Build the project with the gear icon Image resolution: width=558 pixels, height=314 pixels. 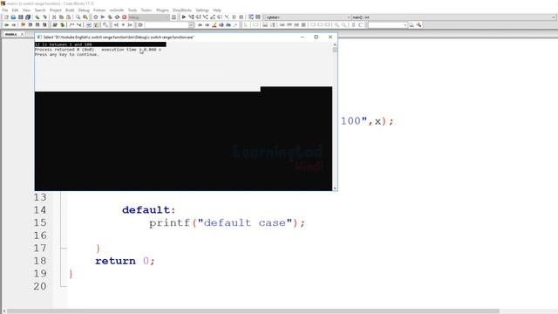95,17
